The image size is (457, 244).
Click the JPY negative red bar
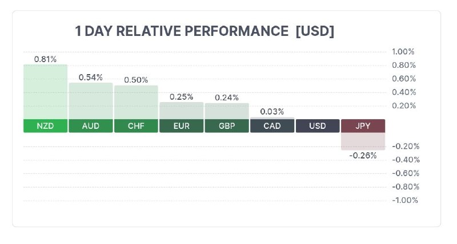click(x=363, y=141)
